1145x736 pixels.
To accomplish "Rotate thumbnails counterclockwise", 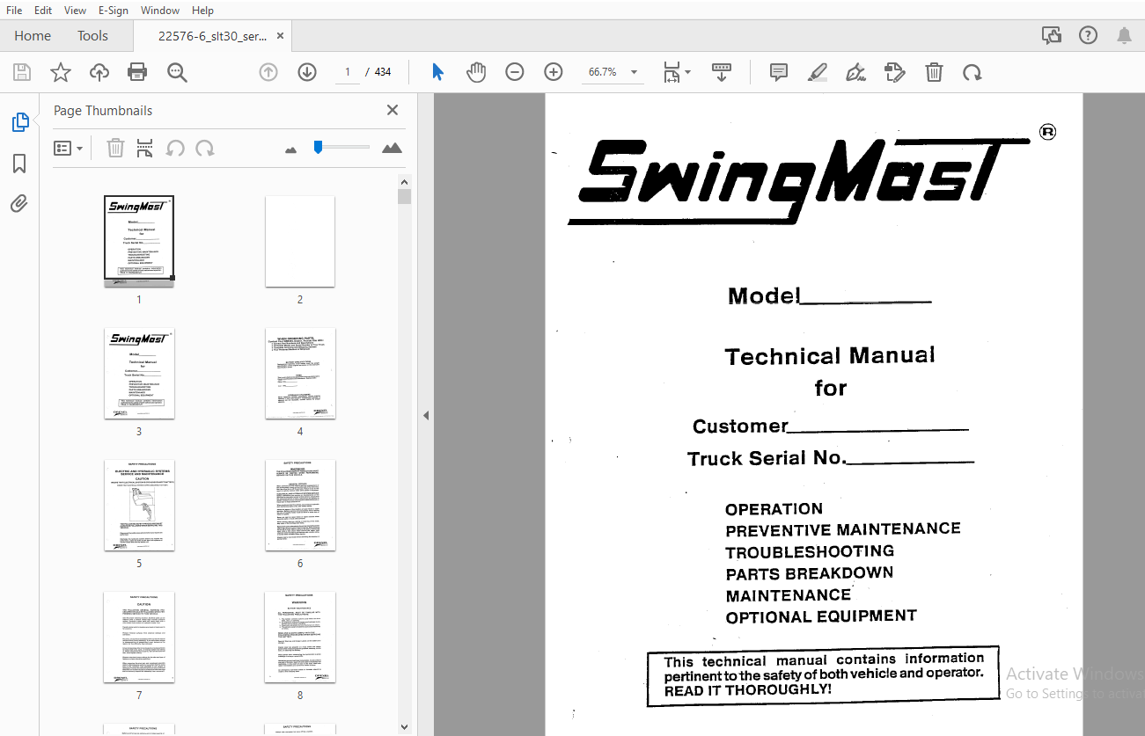I will coord(175,148).
